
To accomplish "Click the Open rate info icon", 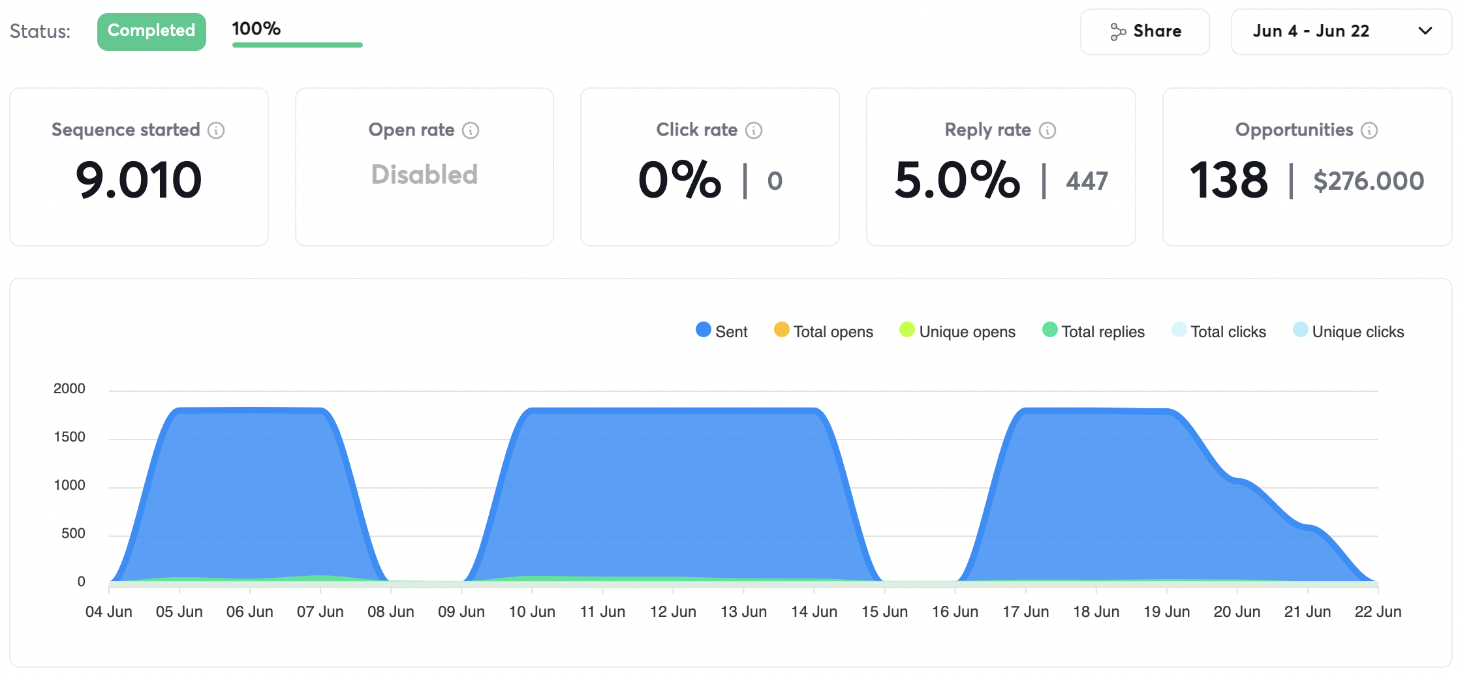I will [471, 130].
